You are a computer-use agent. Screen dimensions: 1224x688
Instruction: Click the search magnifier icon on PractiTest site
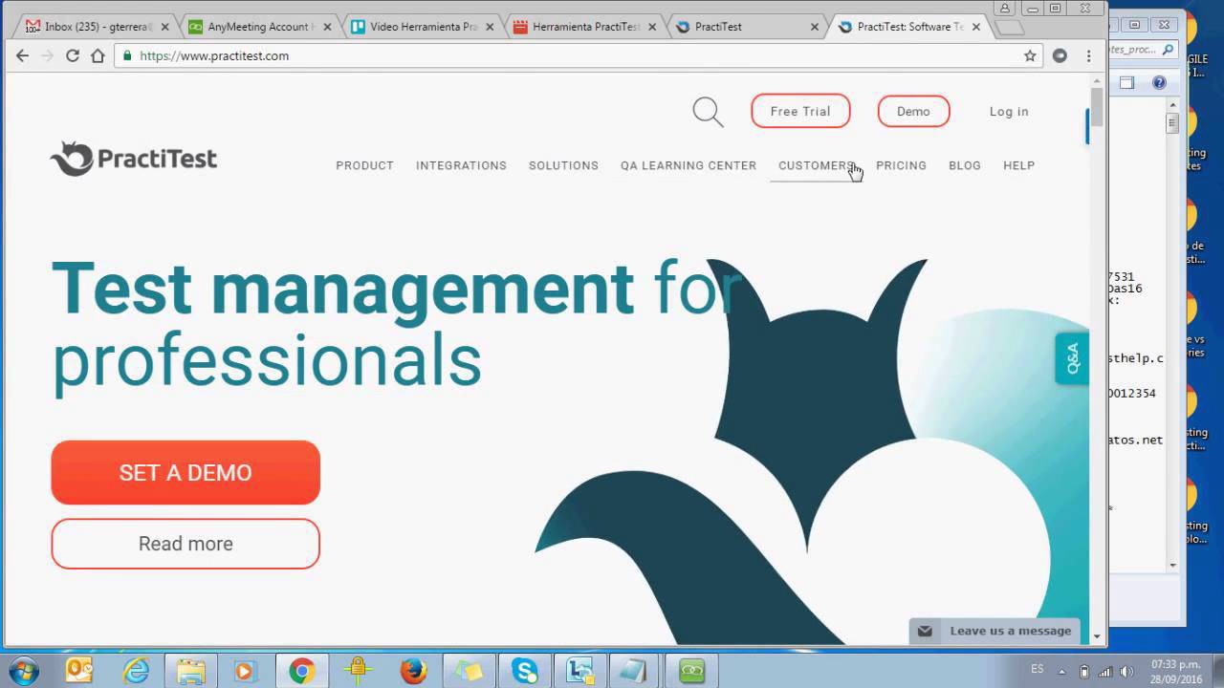click(x=708, y=112)
